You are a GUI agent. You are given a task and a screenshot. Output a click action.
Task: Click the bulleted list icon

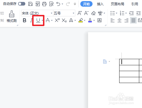pos(113,13)
